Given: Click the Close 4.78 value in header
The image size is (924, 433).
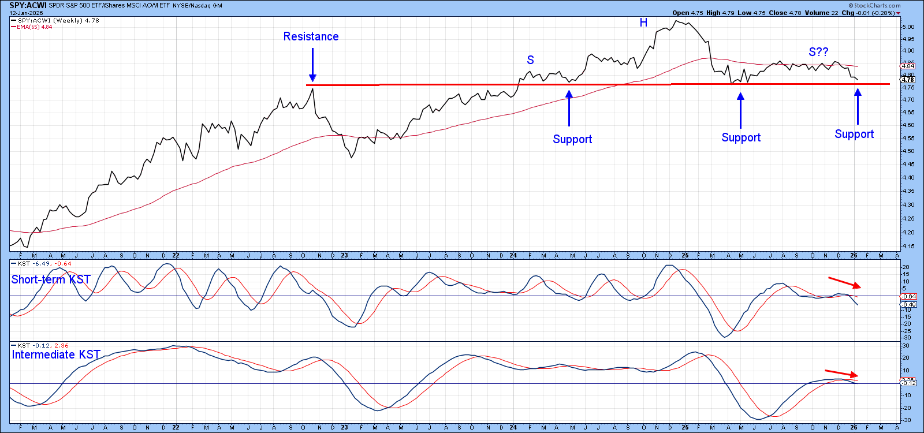Looking at the screenshot, I should click(x=785, y=13).
